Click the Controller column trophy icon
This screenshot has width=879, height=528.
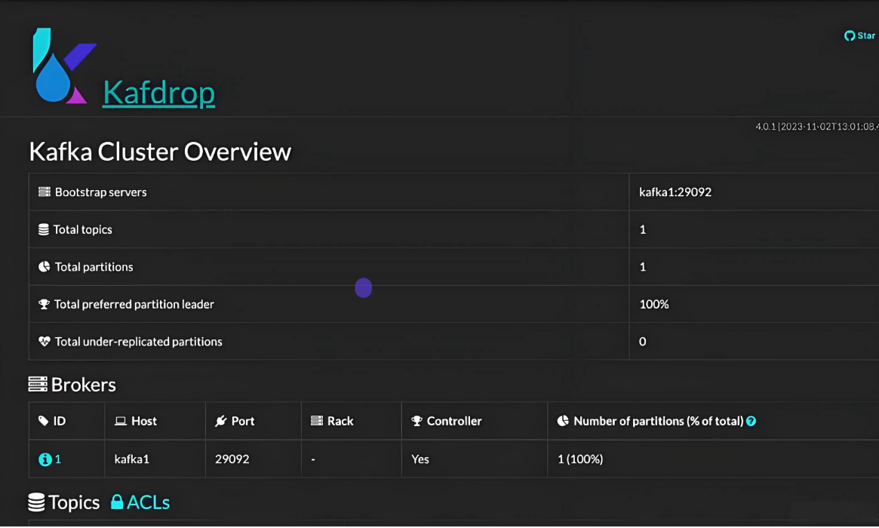point(416,421)
